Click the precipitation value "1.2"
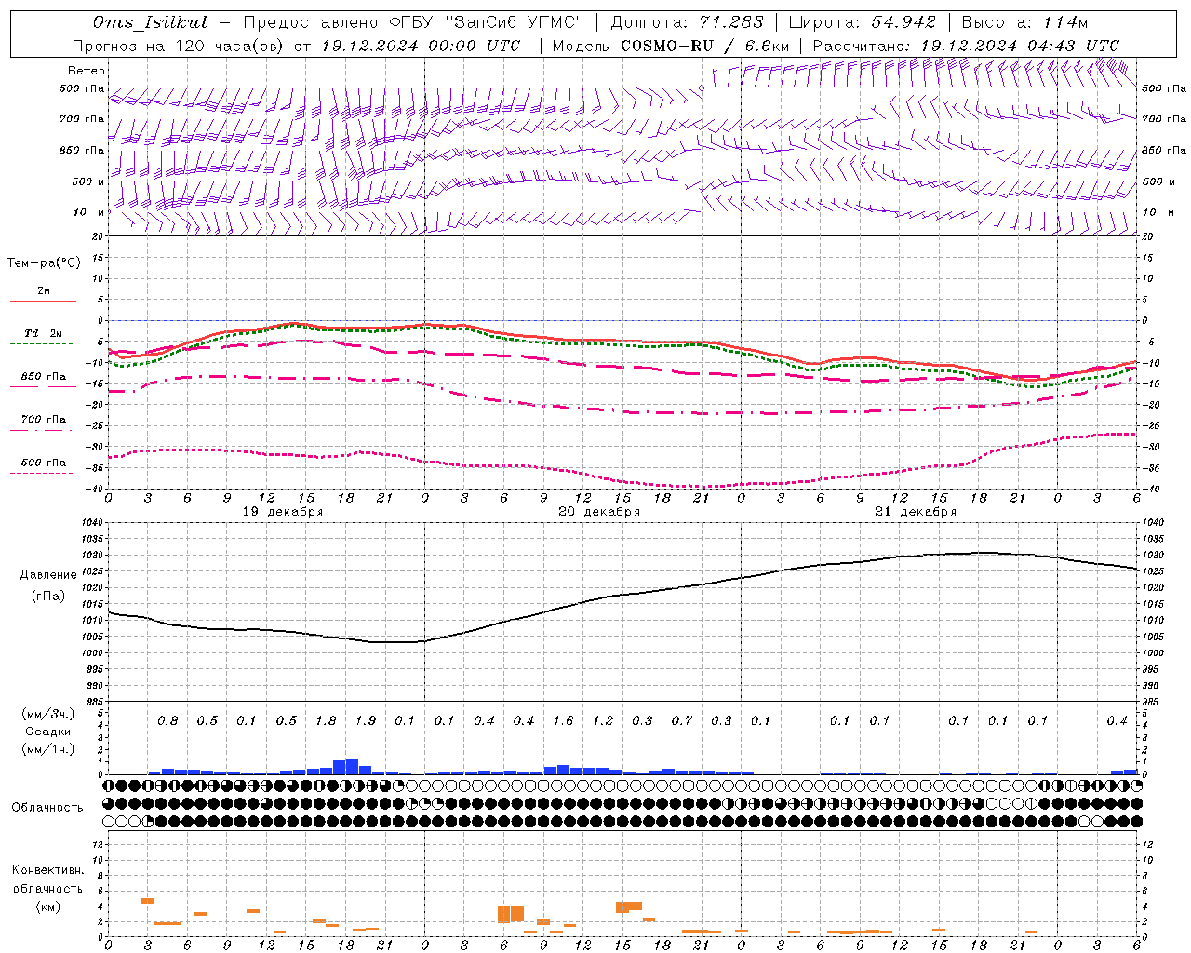 (603, 720)
